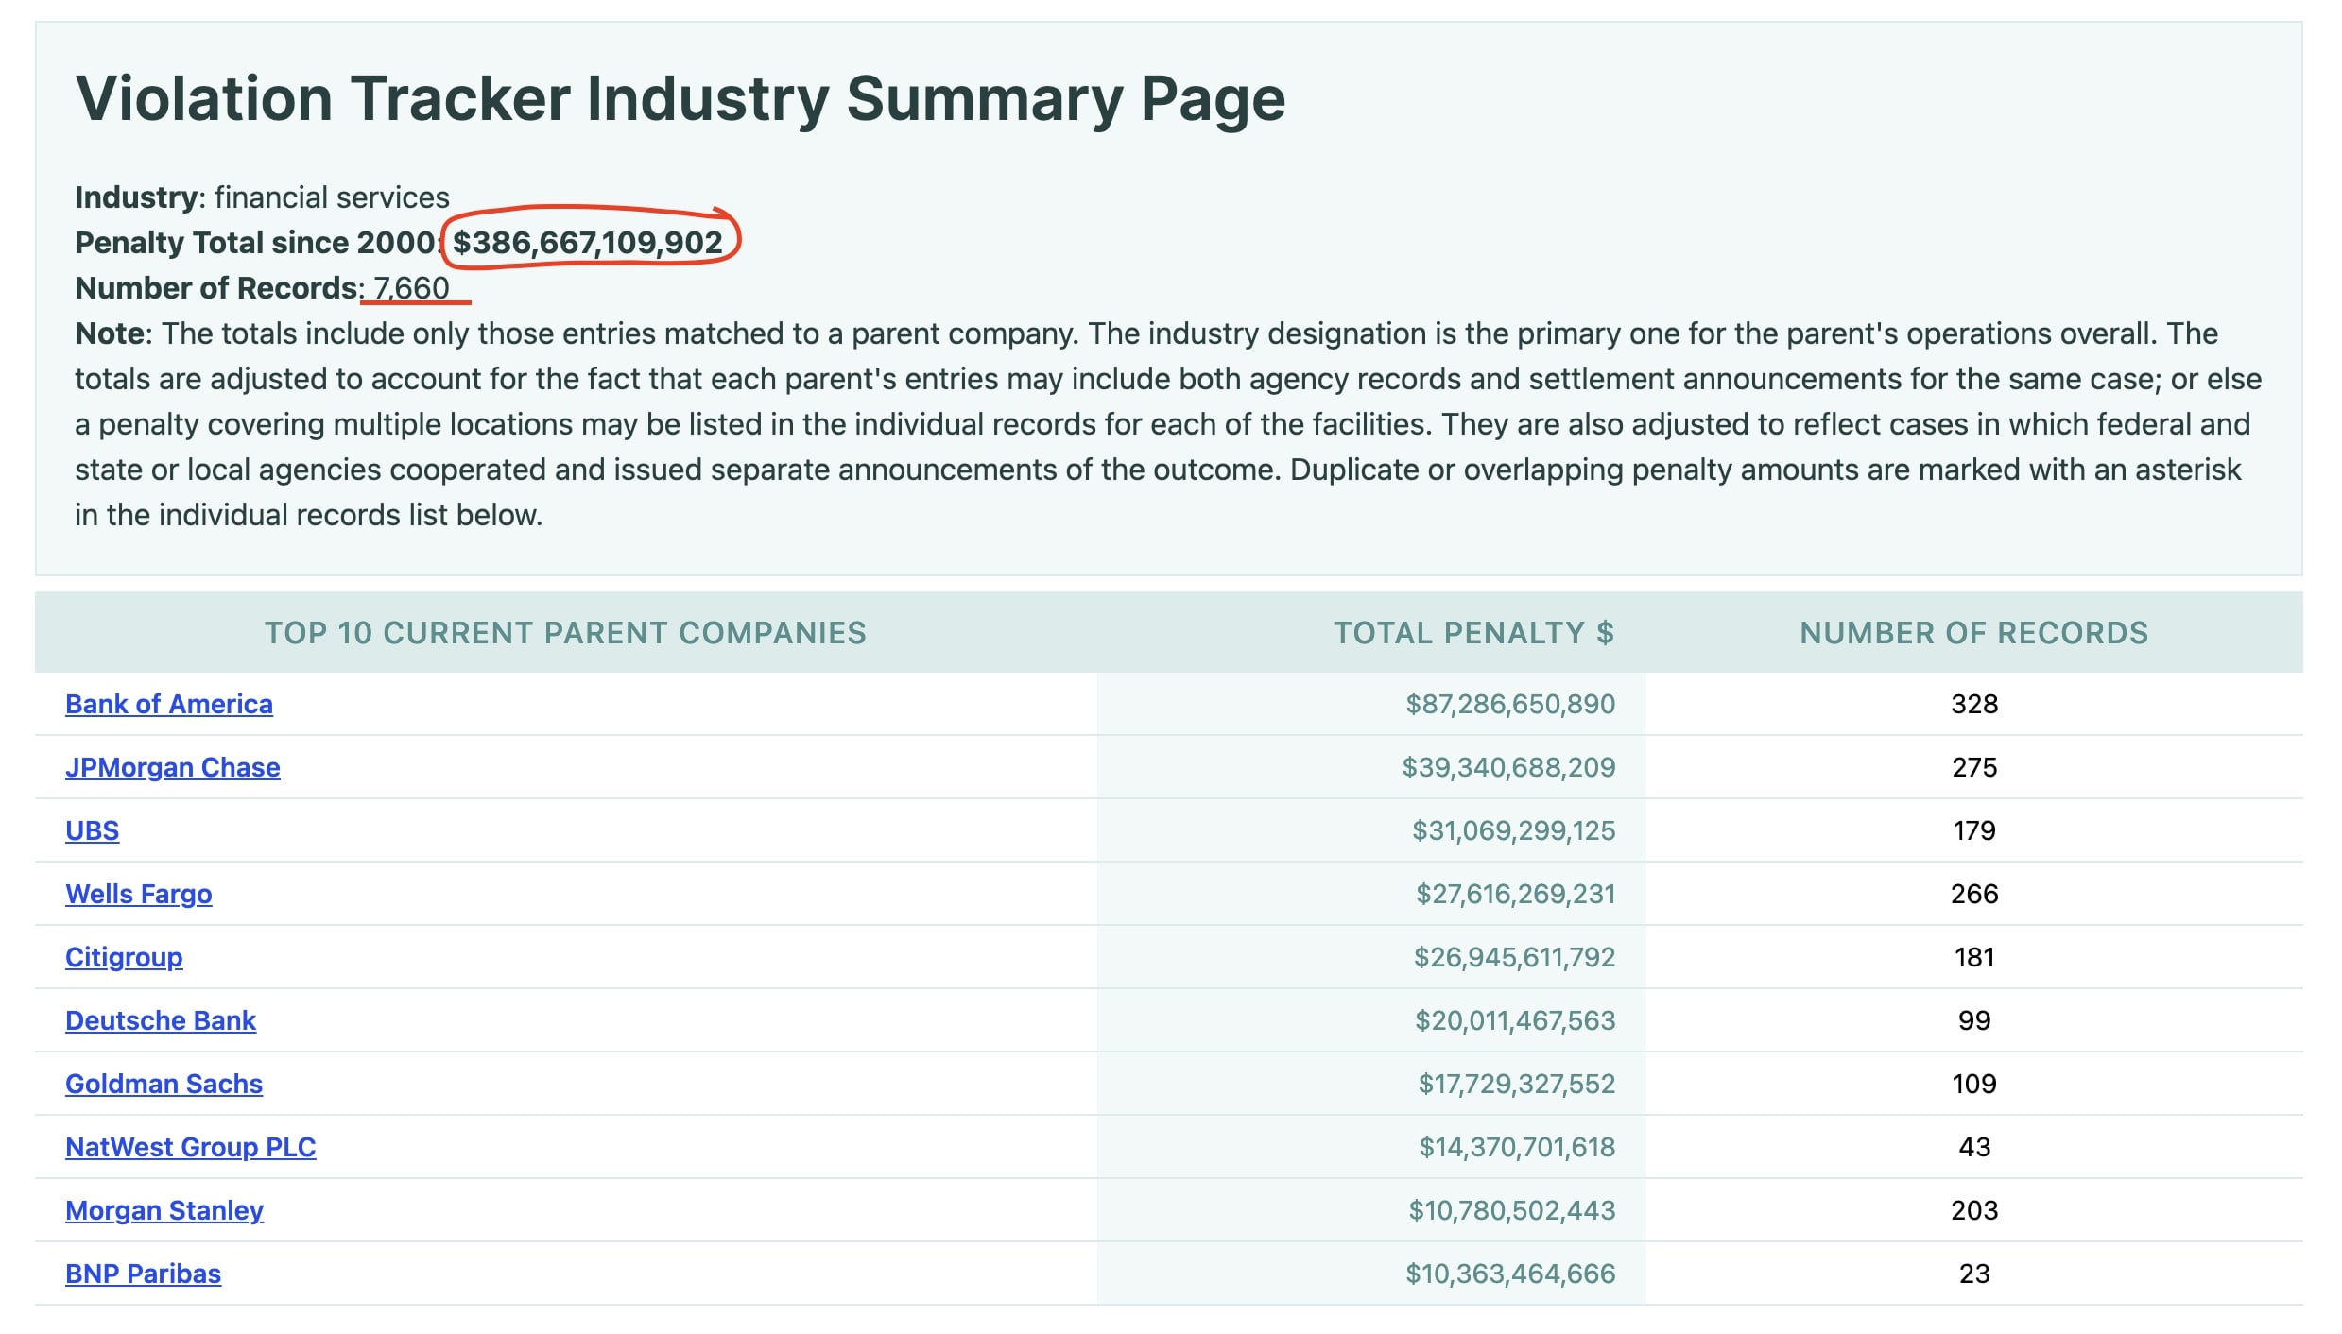Select the penalty amount $39,340,688,209
Screen dimensions: 2342x1334
pos(1508,767)
